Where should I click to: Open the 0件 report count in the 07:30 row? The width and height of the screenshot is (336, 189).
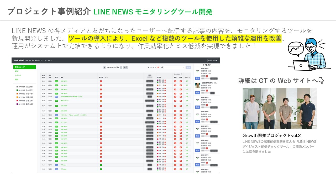[187, 81]
